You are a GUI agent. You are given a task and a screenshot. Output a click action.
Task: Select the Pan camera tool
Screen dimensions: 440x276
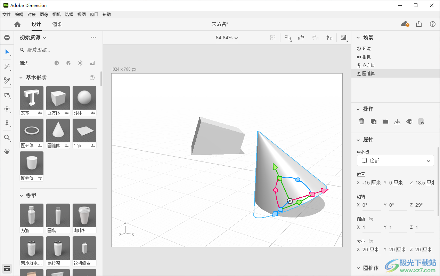(7, 109)
